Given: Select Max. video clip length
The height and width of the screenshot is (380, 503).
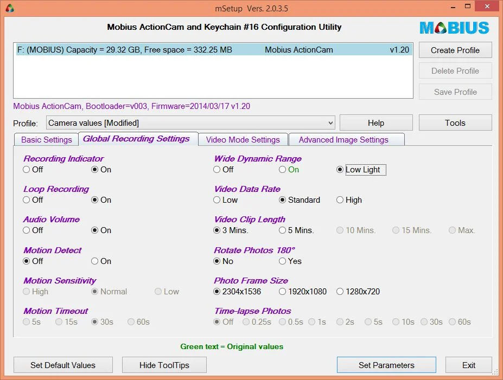Looking at the screenshot, I should (x=462, y=230).
